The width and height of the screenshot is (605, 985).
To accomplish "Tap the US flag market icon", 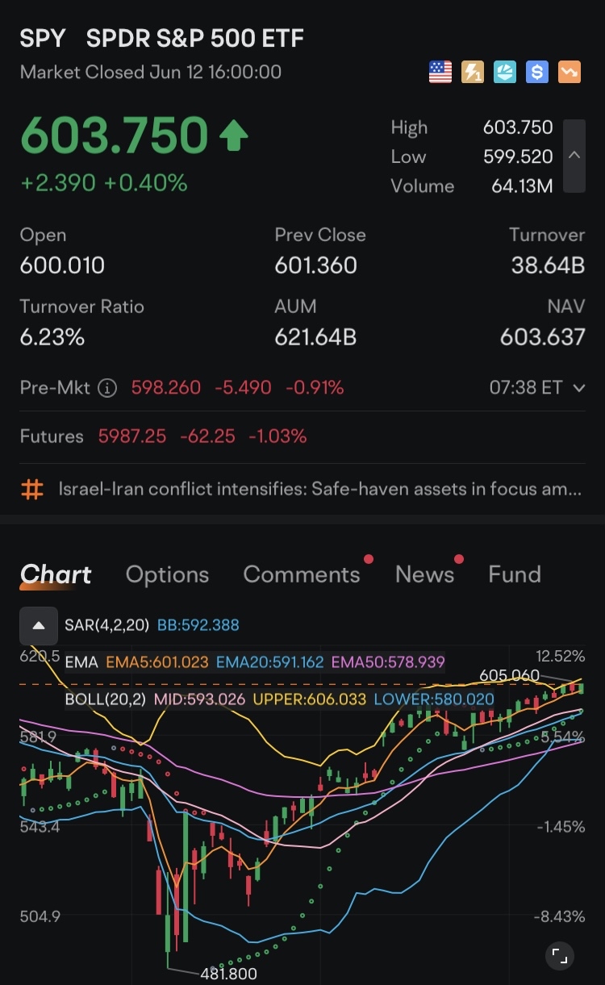I will (440, 73).
